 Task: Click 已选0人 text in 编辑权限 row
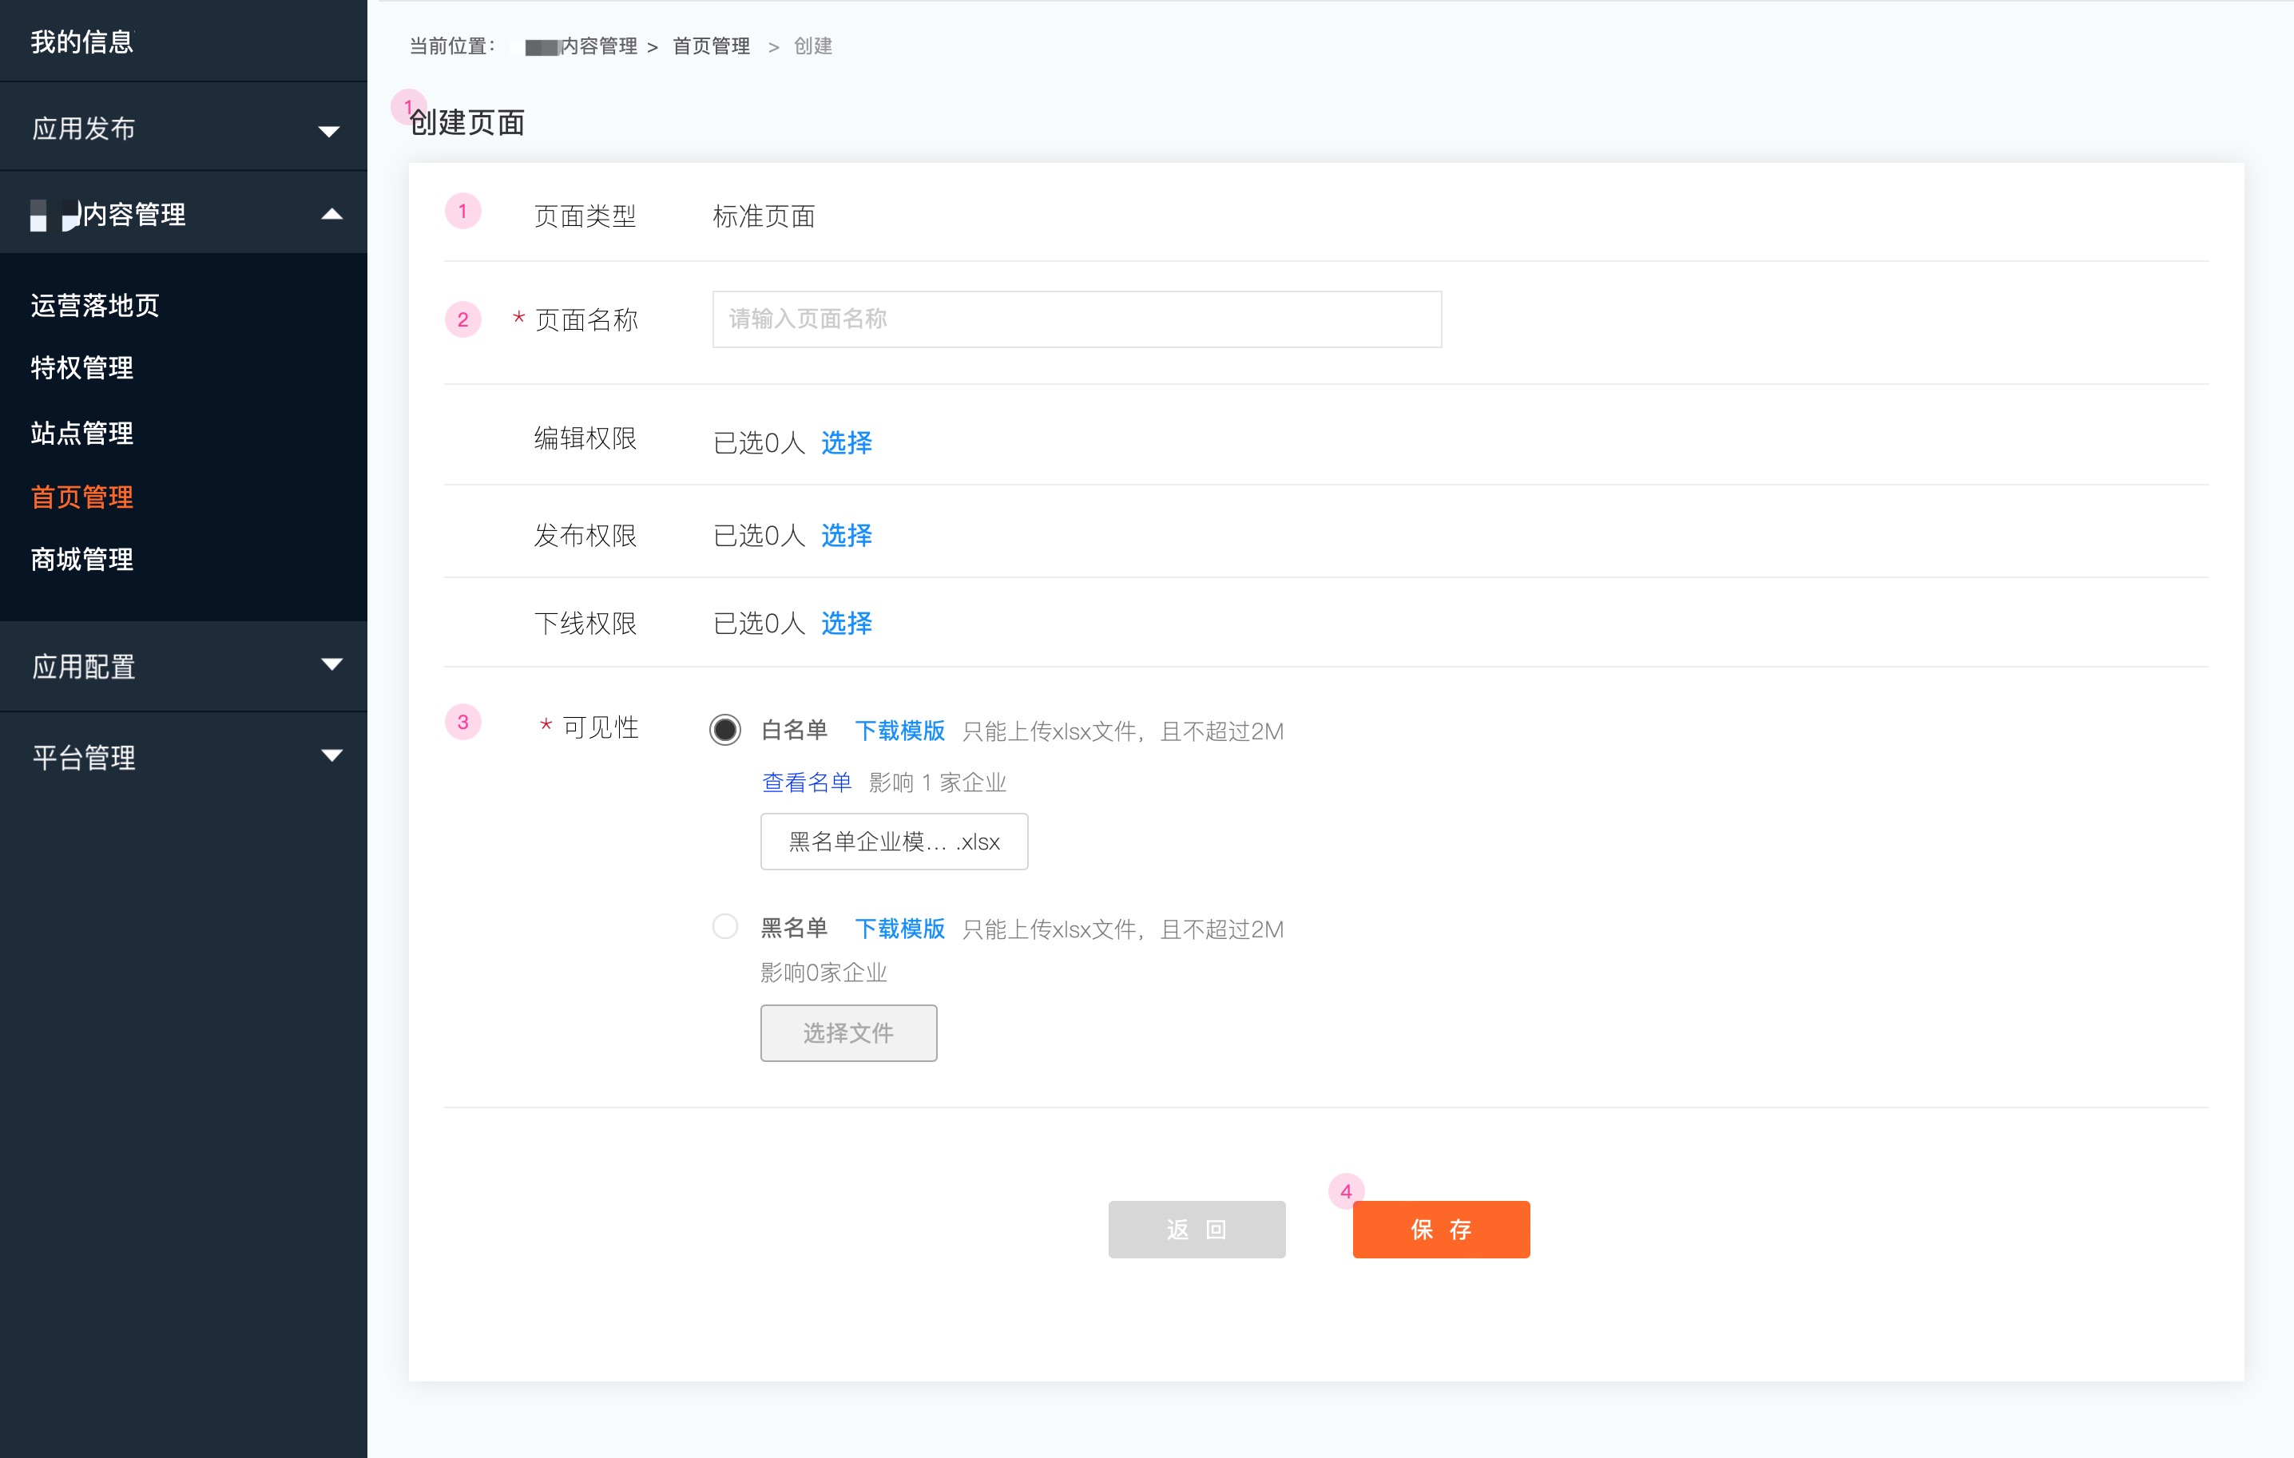(760, 442)
